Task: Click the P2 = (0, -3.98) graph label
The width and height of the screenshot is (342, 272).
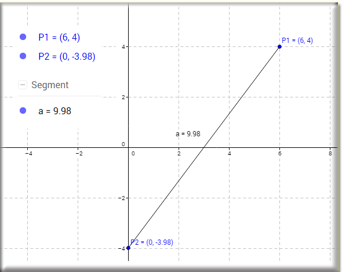Action: click(152, 242)
